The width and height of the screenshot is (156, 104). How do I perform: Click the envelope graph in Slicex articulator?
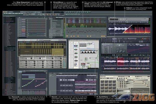(x=139, y=50)
